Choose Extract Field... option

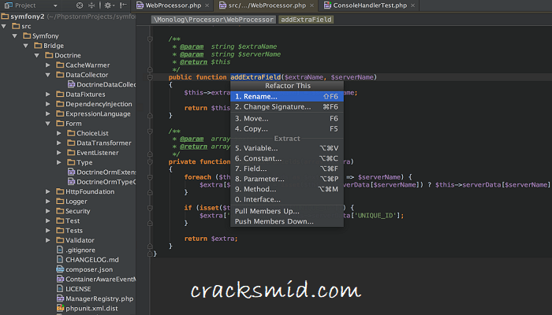287,169
